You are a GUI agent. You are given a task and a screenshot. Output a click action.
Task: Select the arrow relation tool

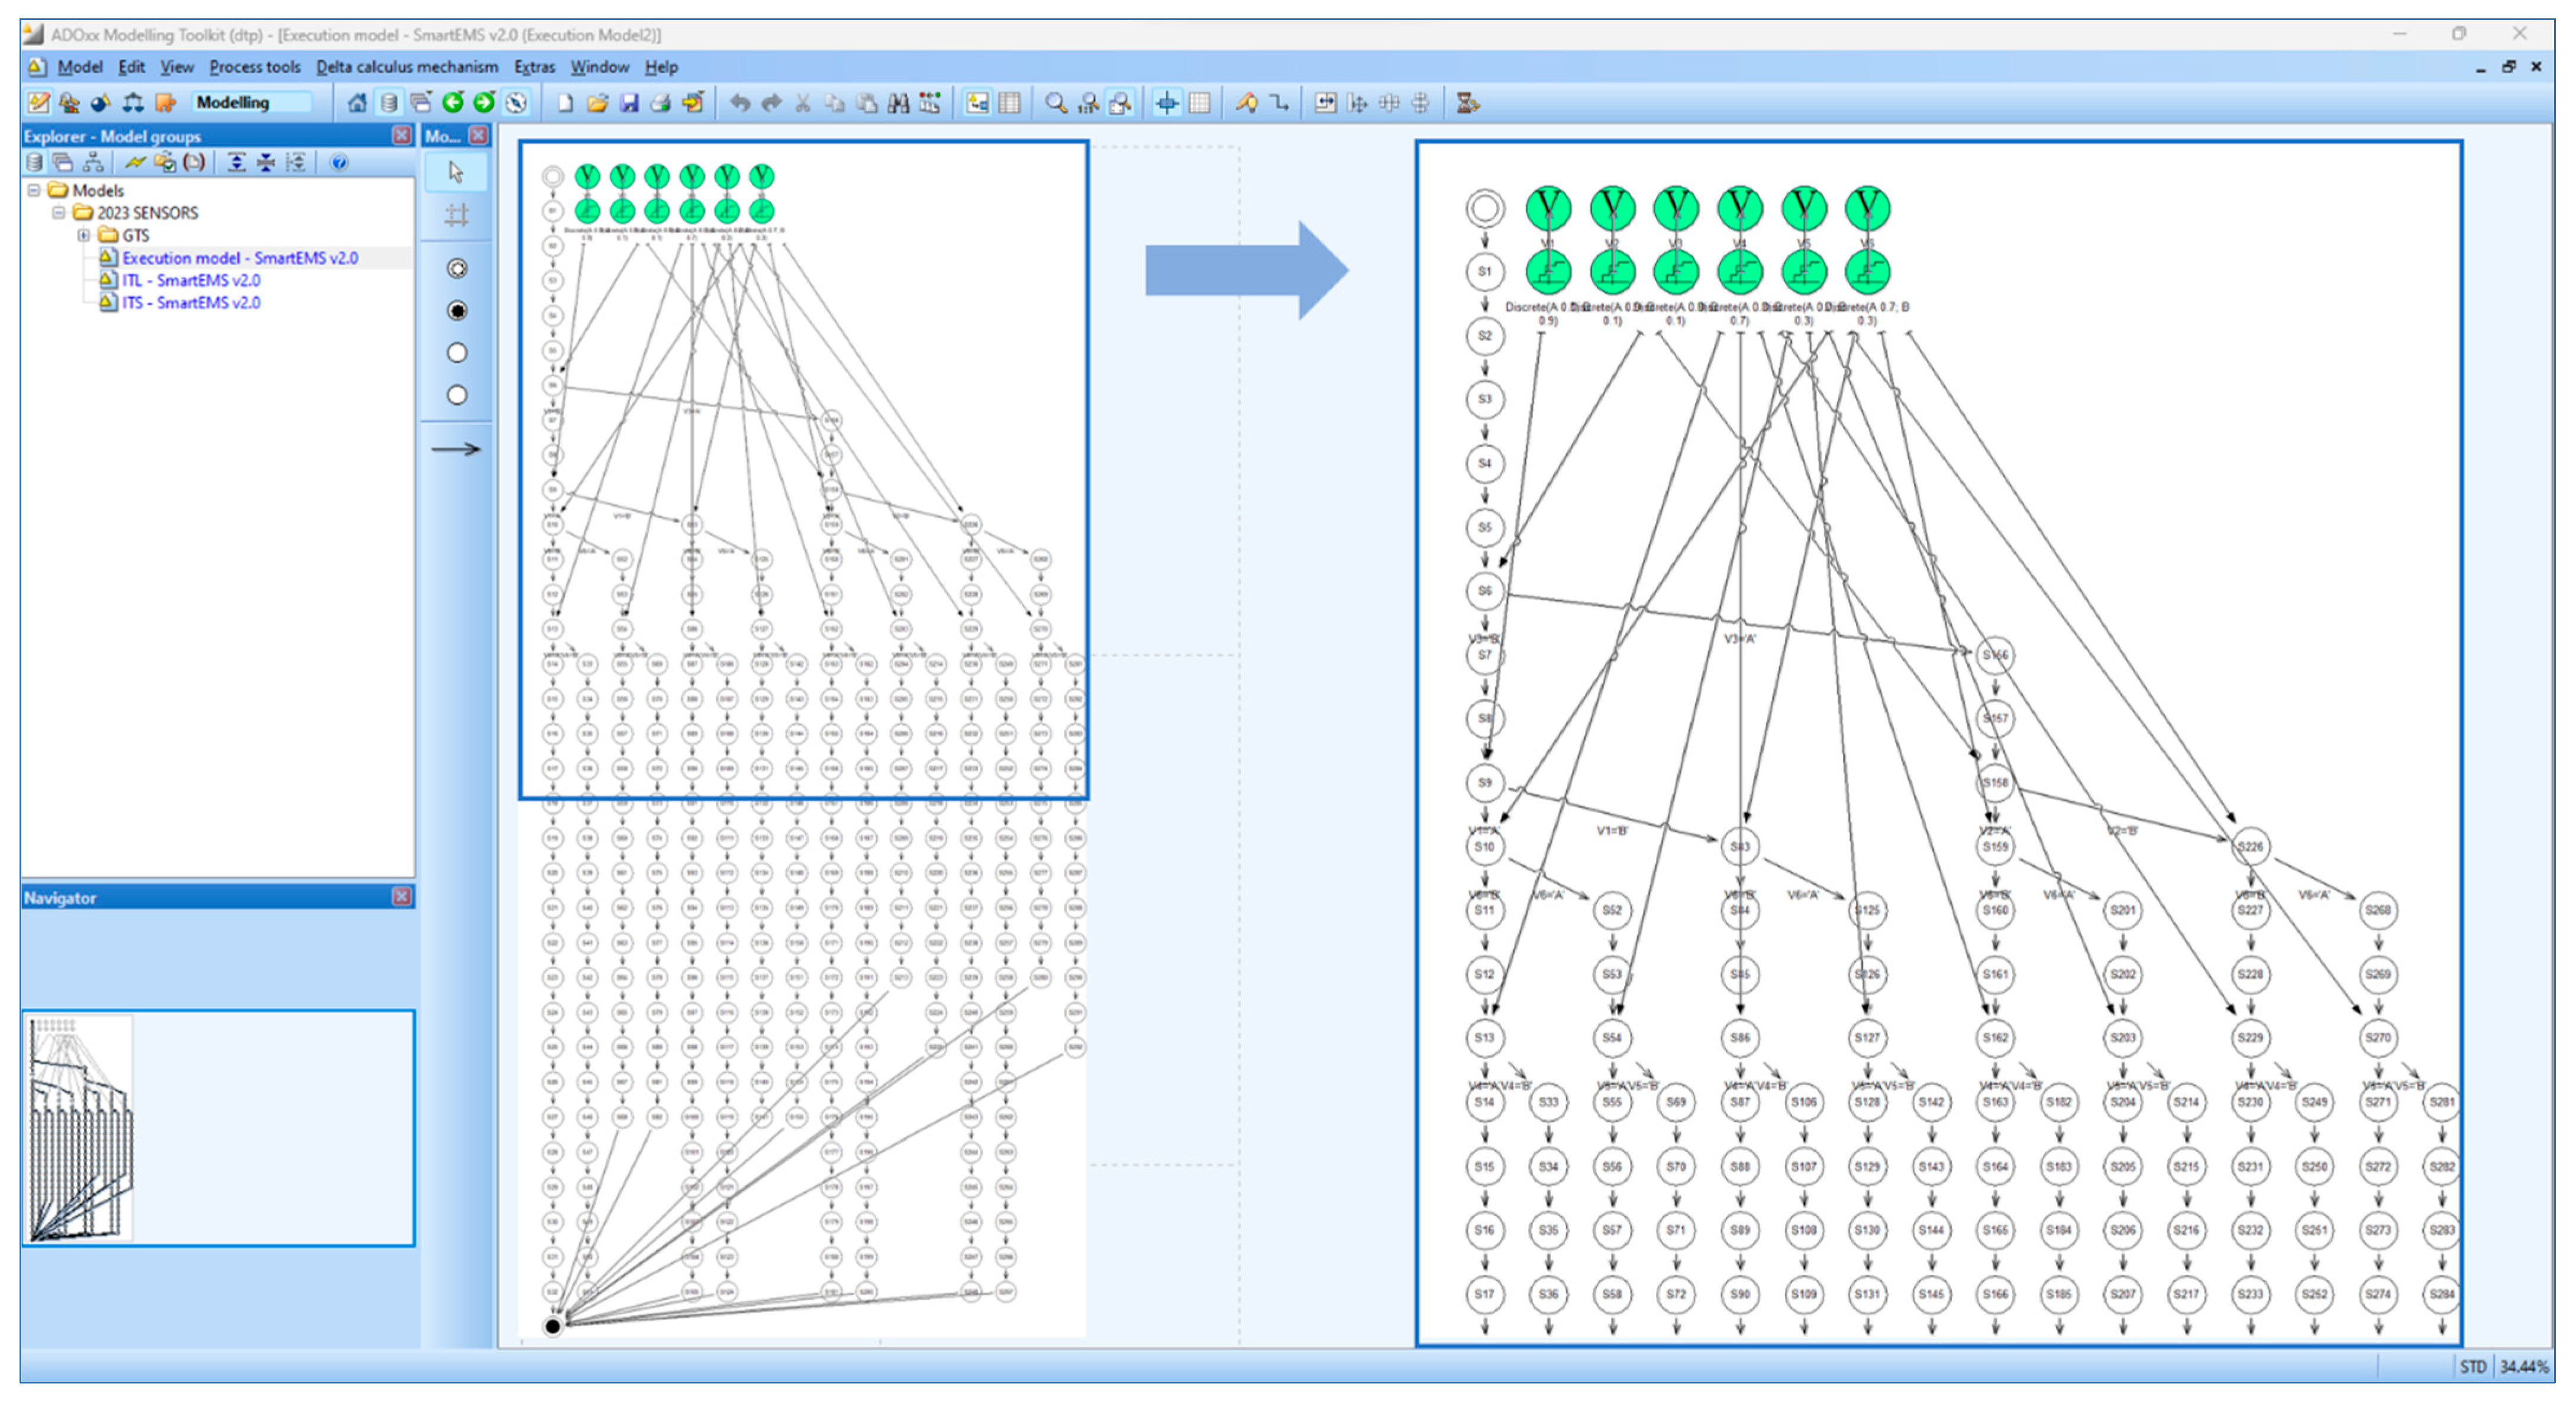(x=456, y=449)
